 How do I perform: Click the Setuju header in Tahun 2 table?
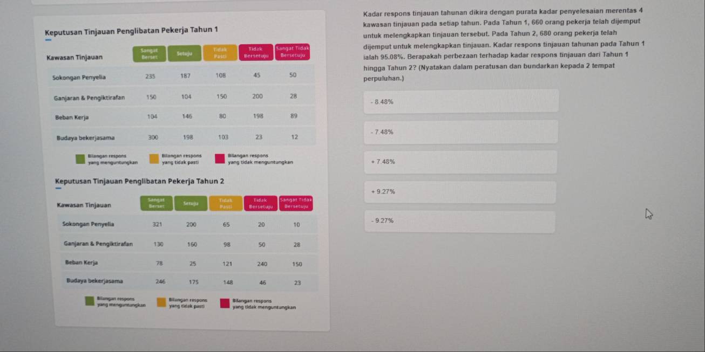(189, 203)
